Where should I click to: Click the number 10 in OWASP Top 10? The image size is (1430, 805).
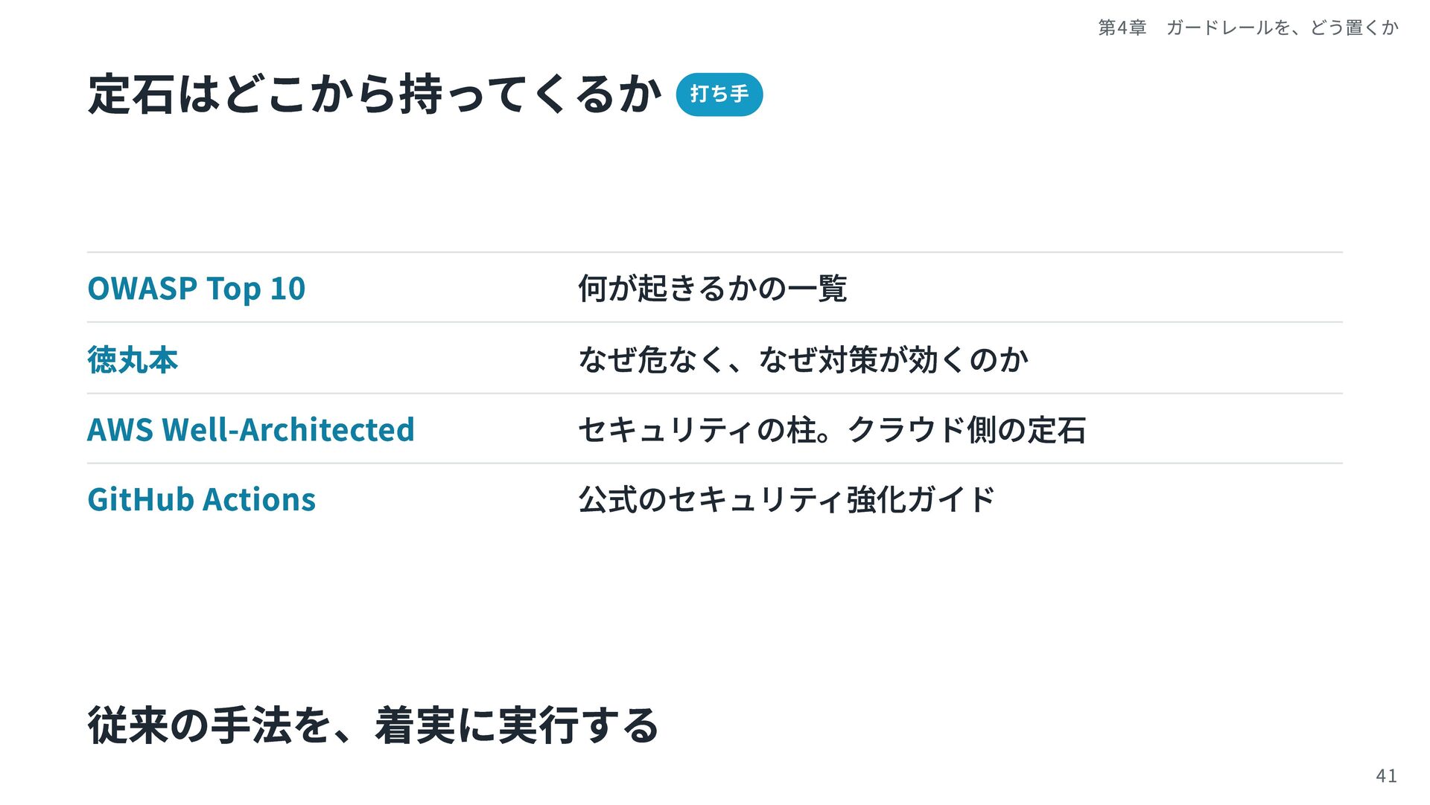point(287,289)
